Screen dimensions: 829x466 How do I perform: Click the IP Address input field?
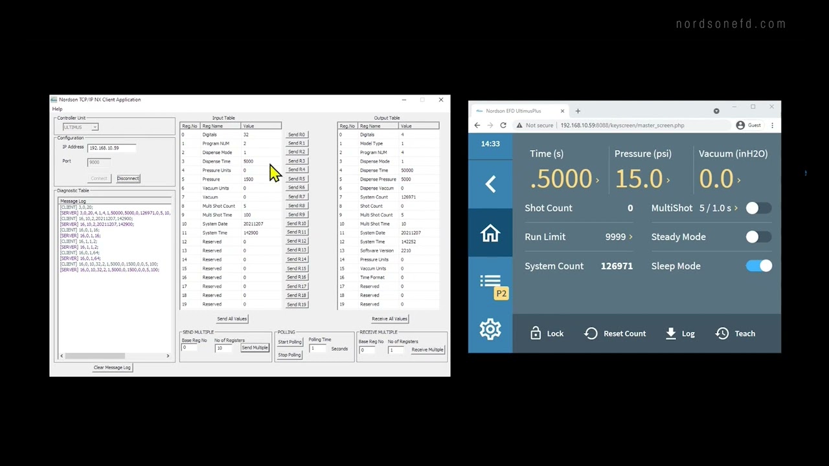112,148
